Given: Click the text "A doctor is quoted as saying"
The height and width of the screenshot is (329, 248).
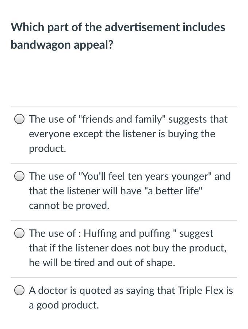Looking at the screenshot, I should tap(102, 291).
